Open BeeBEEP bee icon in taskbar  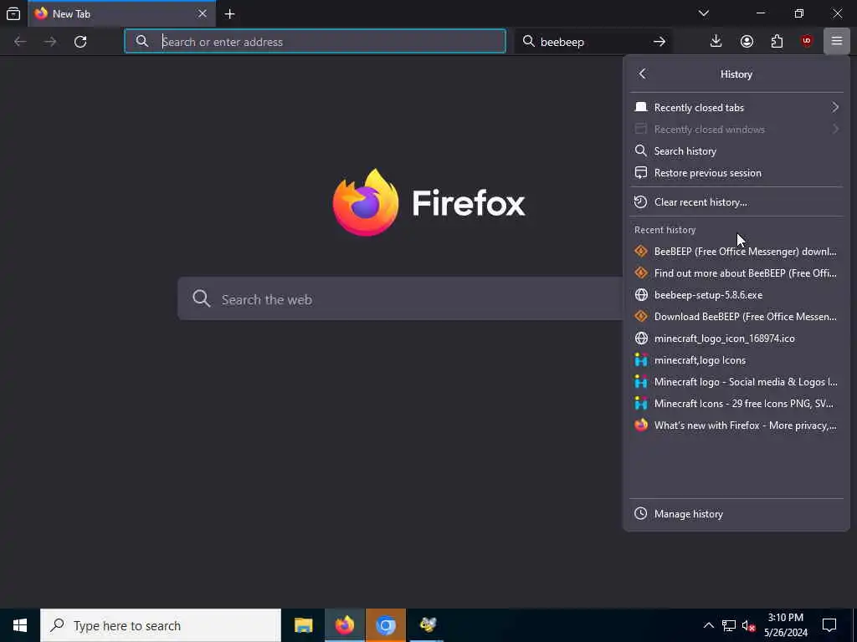[428, 625]
